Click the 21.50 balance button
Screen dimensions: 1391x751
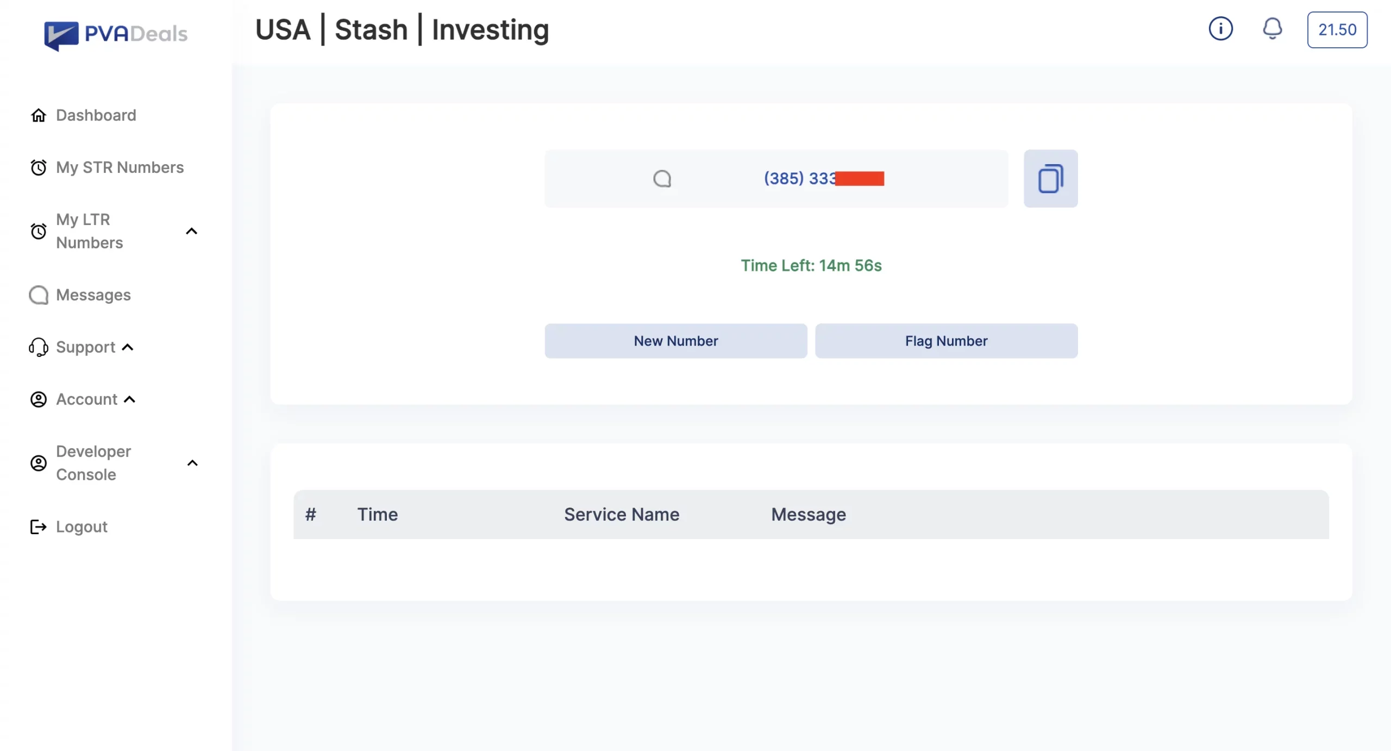tap(1337, 30)
